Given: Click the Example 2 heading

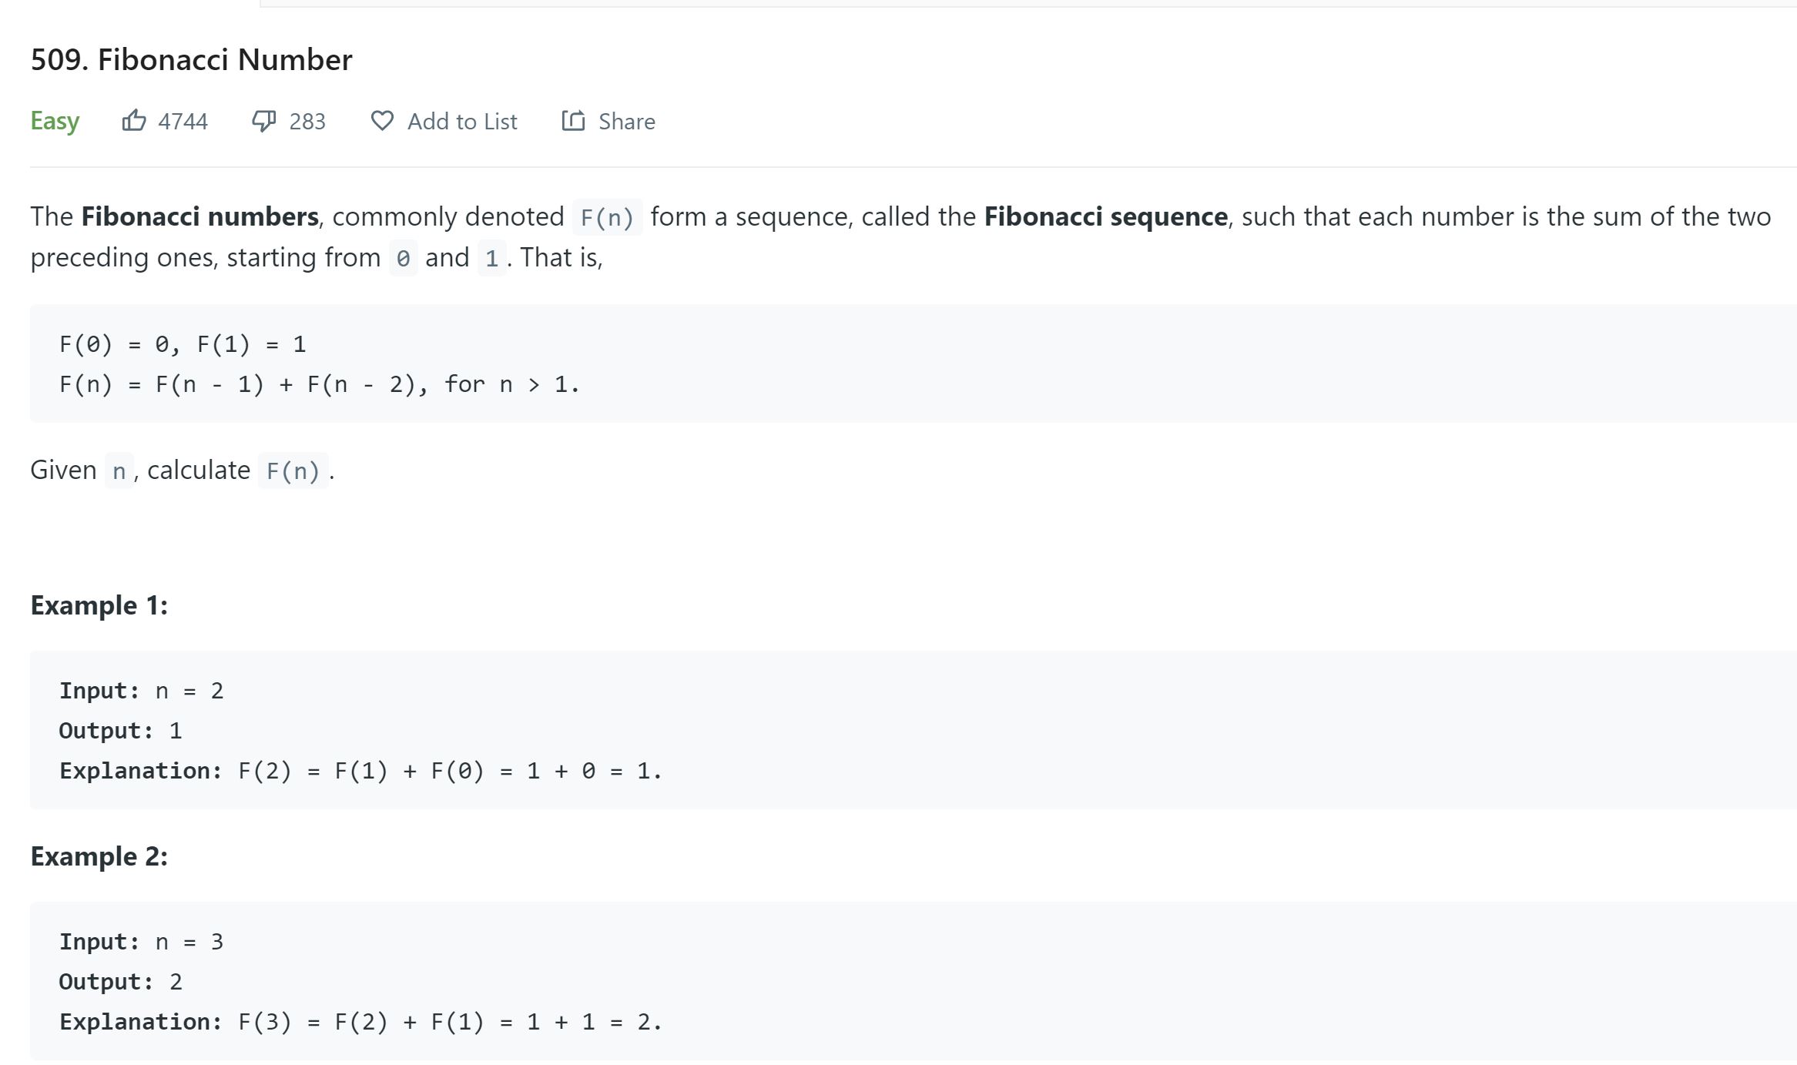Looking at the screenshot, I should pyautogui.click(x=99, y=856).
